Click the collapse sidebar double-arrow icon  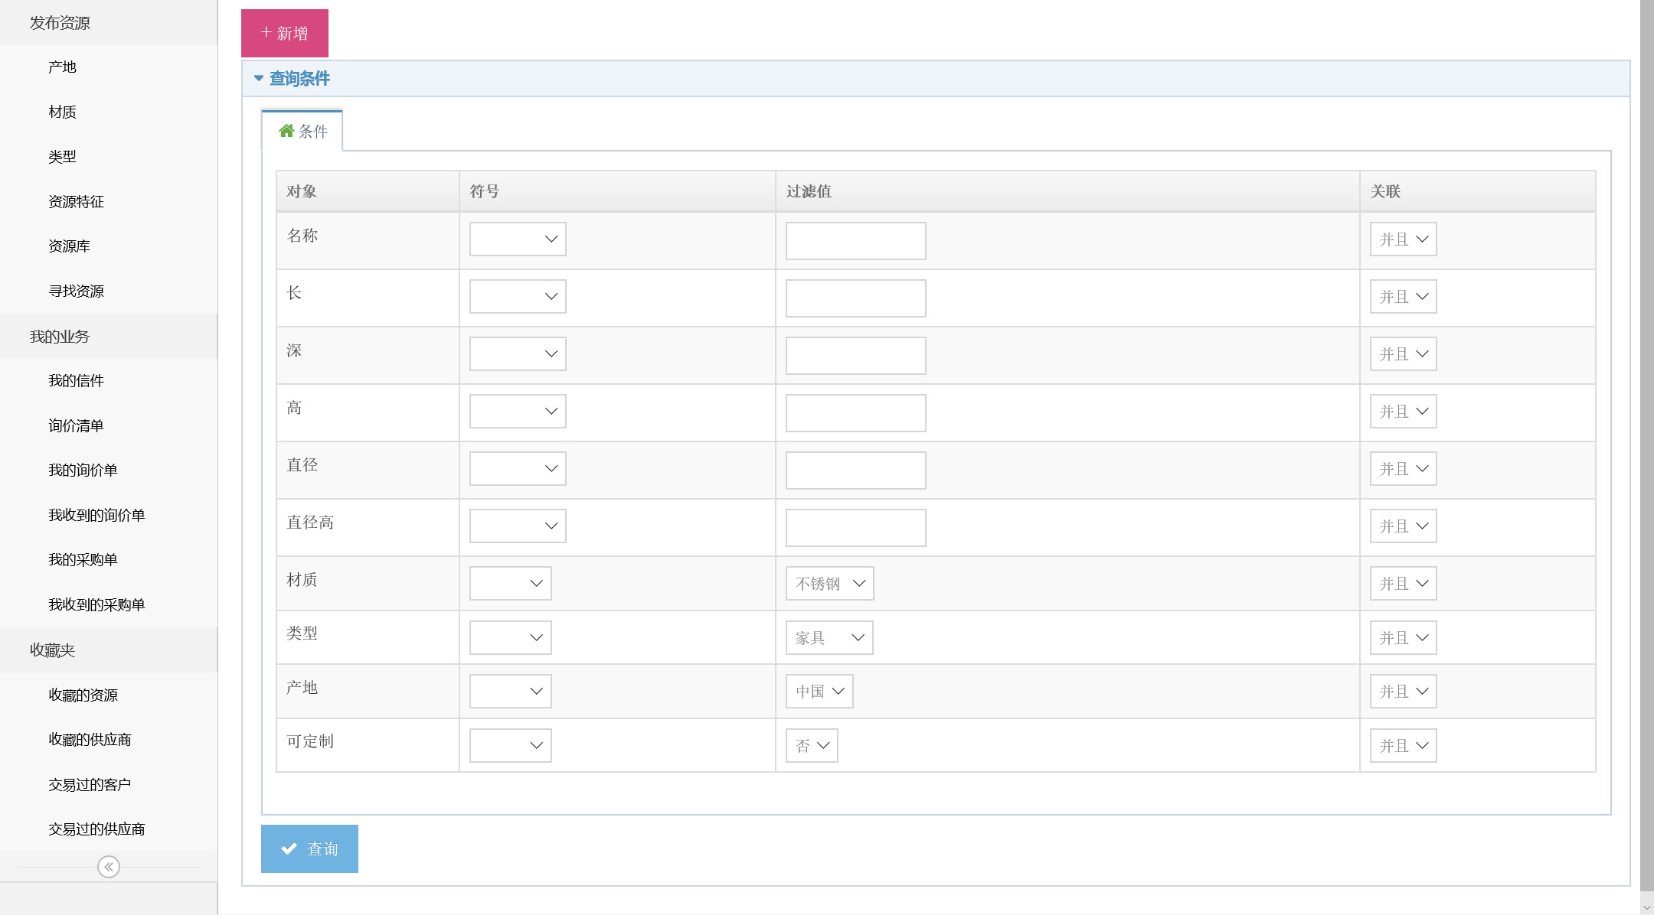tap(109, 867)
